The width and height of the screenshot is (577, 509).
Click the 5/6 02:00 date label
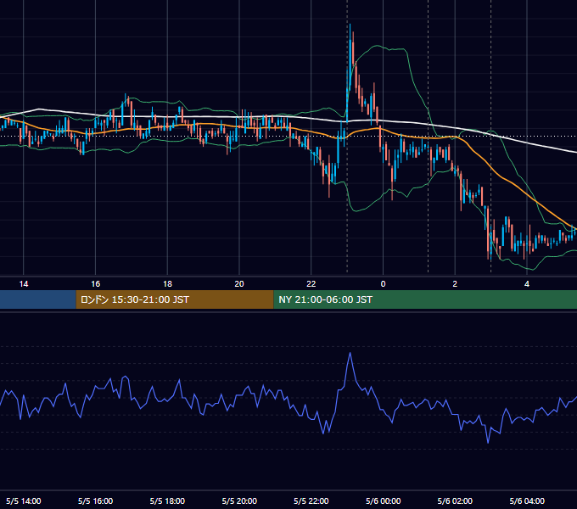tap(455, 501)
